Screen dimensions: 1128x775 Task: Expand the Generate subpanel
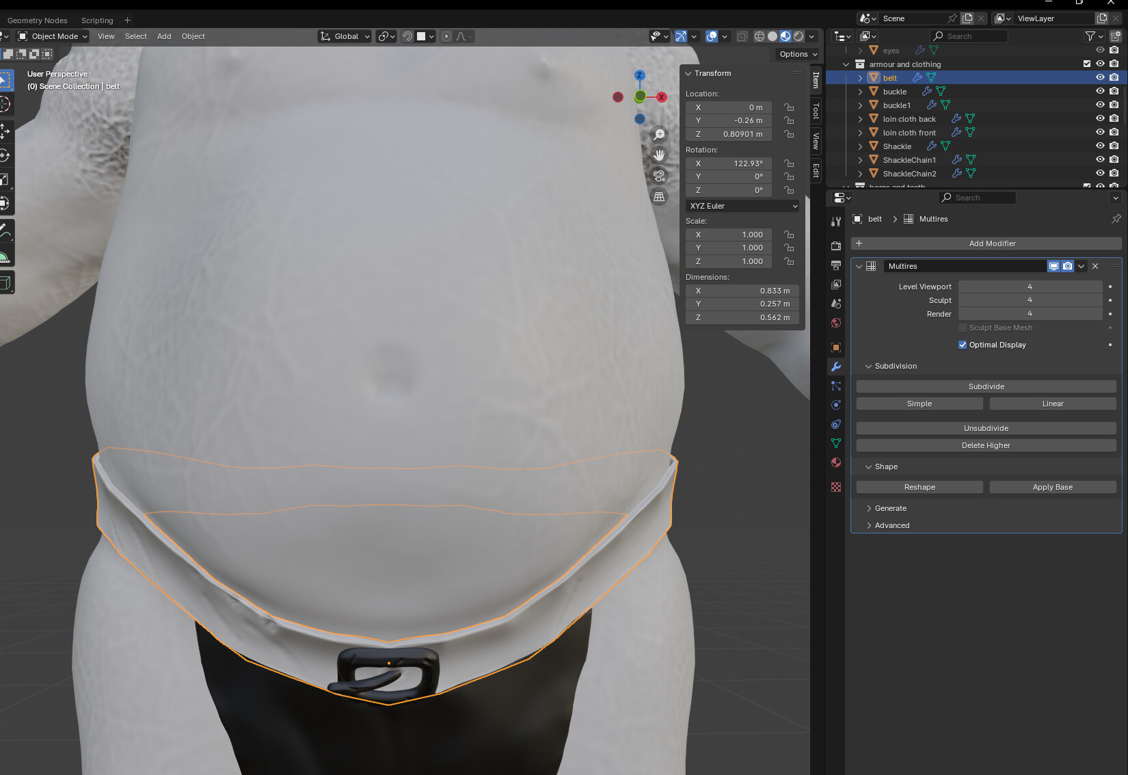point(890,508)
